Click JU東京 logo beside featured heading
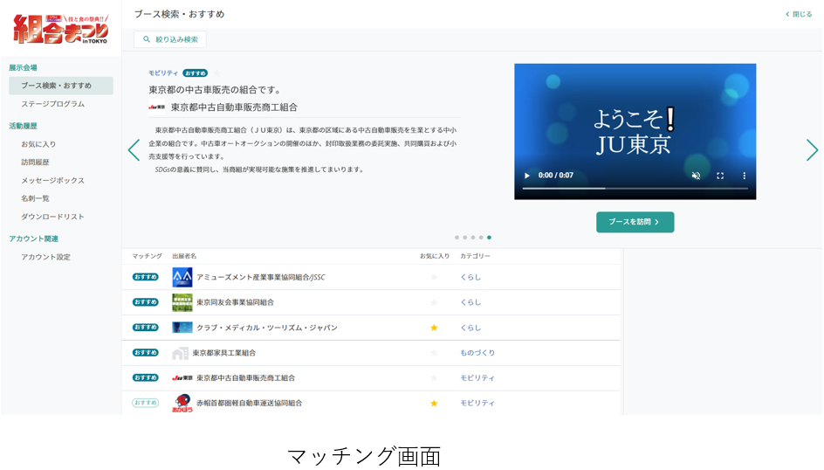Screen dimensions: 824x470 coord(156,107)
